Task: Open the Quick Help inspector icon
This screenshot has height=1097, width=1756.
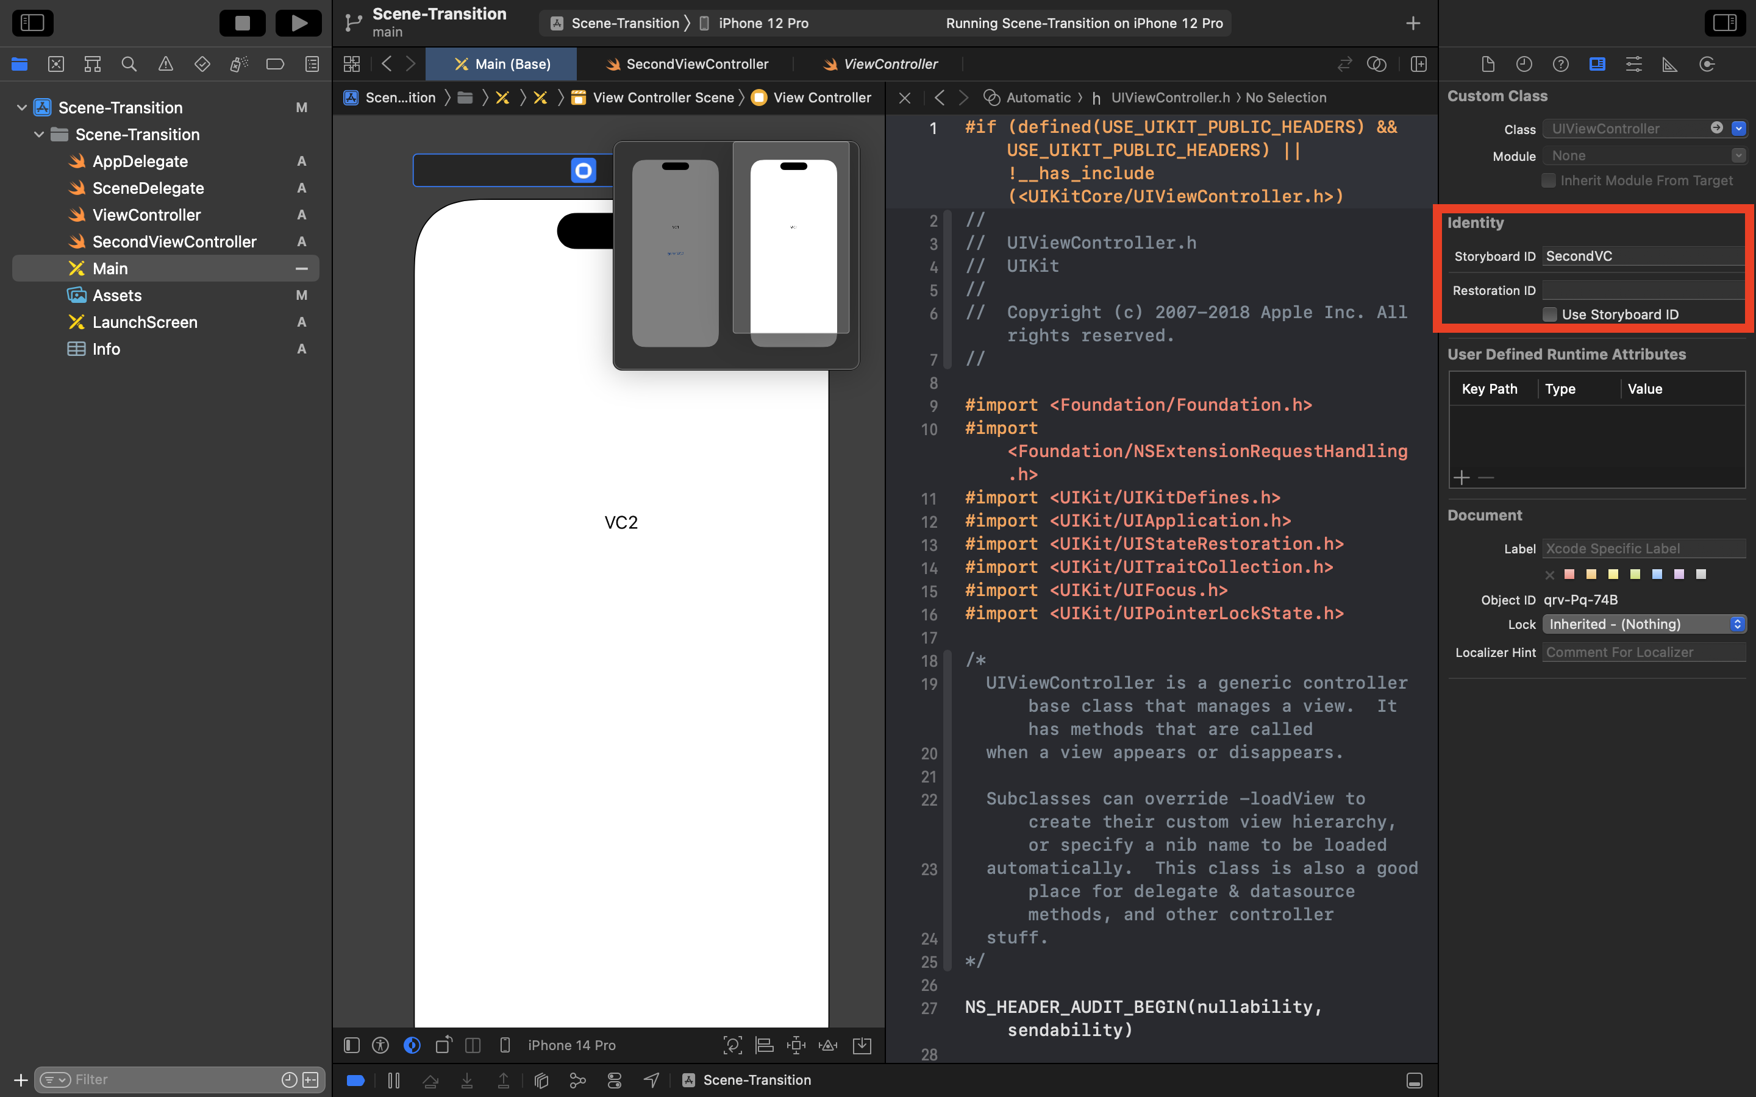Action: 1561,64
